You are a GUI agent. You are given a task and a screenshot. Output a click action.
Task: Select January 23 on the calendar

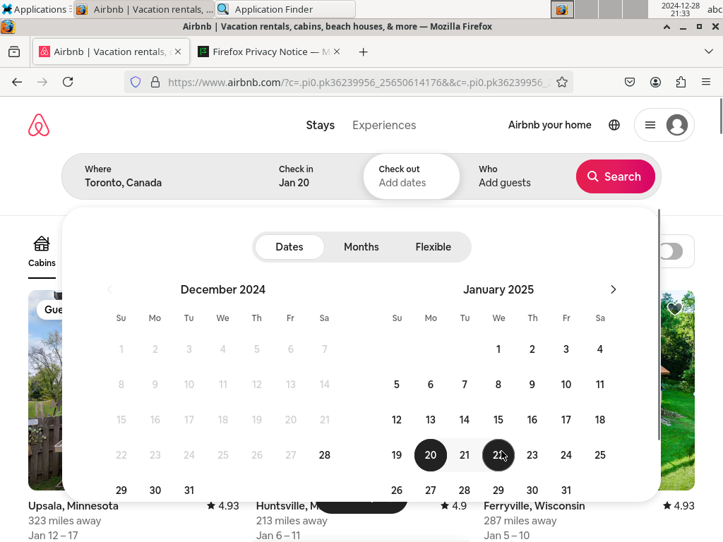pos(532,455)
